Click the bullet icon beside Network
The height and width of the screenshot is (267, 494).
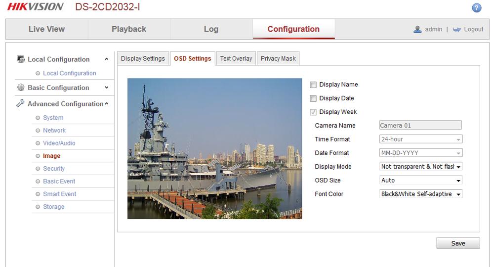coord(38,131)
